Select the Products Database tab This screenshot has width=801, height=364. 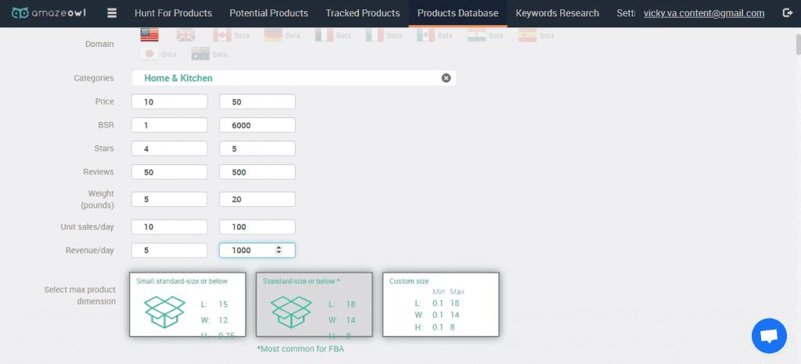(x=458, y=13)
